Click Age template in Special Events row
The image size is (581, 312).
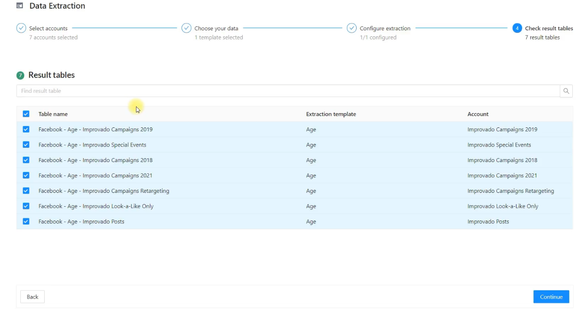tap(311, 145)
